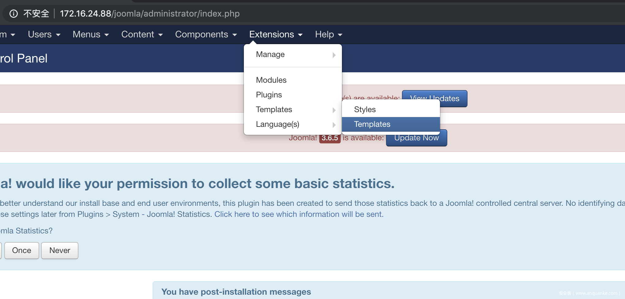625x299 pixels.
Task: Open Language(s) submenu entry
Action: click(x=278, y=124)
